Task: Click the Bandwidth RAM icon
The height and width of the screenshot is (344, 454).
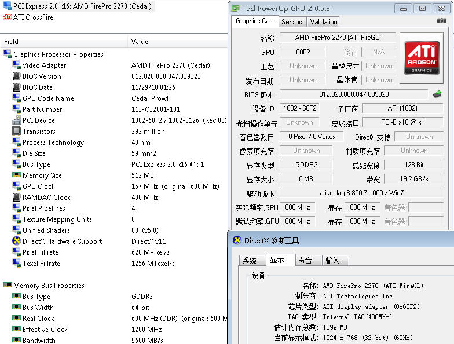Action: 17,339
